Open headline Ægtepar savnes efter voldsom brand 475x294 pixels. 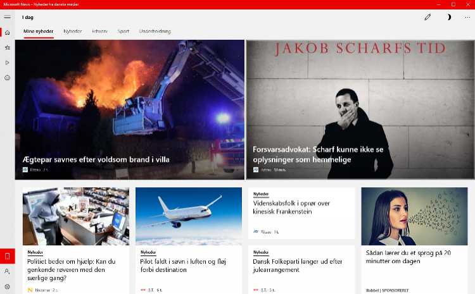(x=96, y=159)
